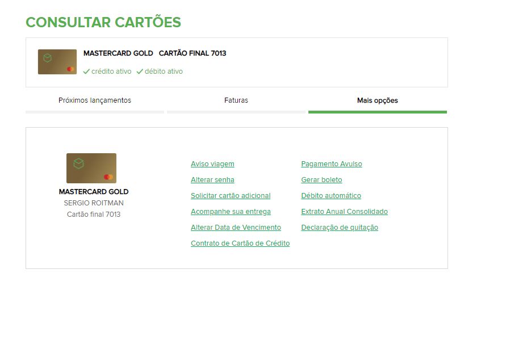The image size is (506, 349).
Task: Open Alterar Data de Vencimento
Action: tap(236, 228)
